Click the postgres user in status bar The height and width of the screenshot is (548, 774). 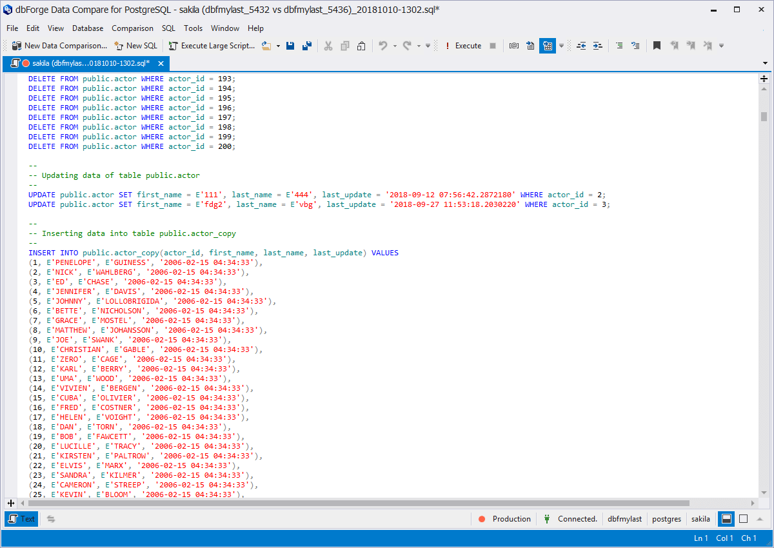666,519
